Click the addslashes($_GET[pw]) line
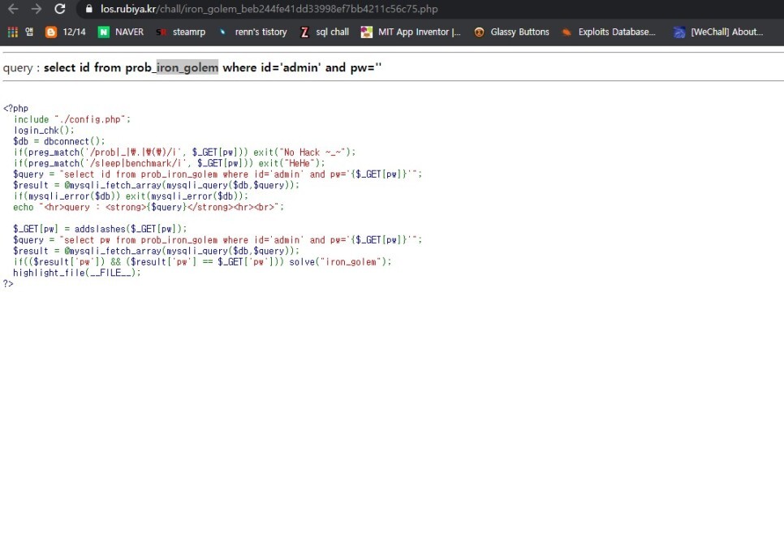784x534 pixels. pos(100,229)
